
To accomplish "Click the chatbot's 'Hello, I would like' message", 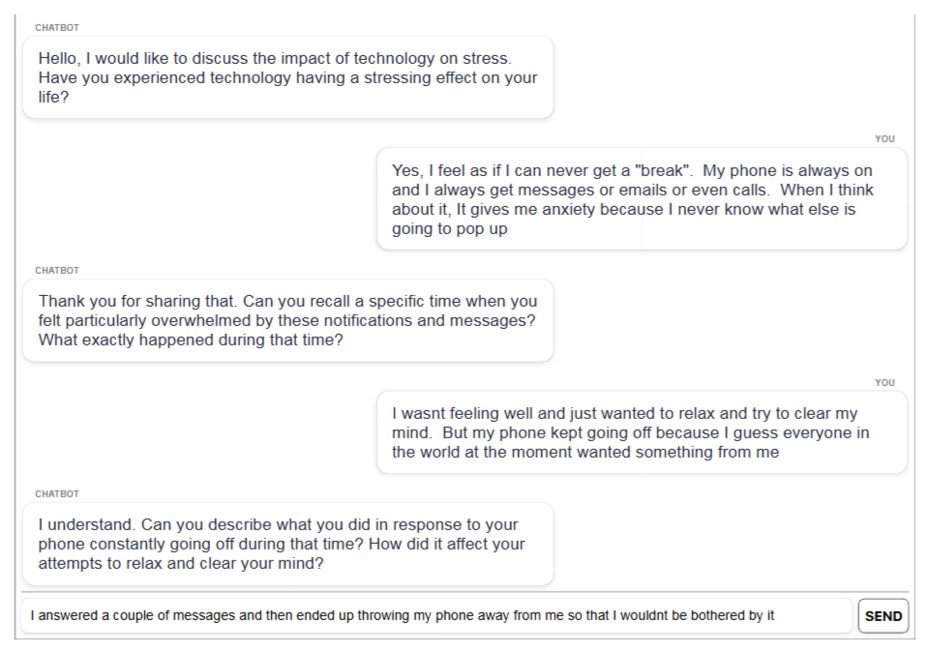I will click(x=287, y=77).
